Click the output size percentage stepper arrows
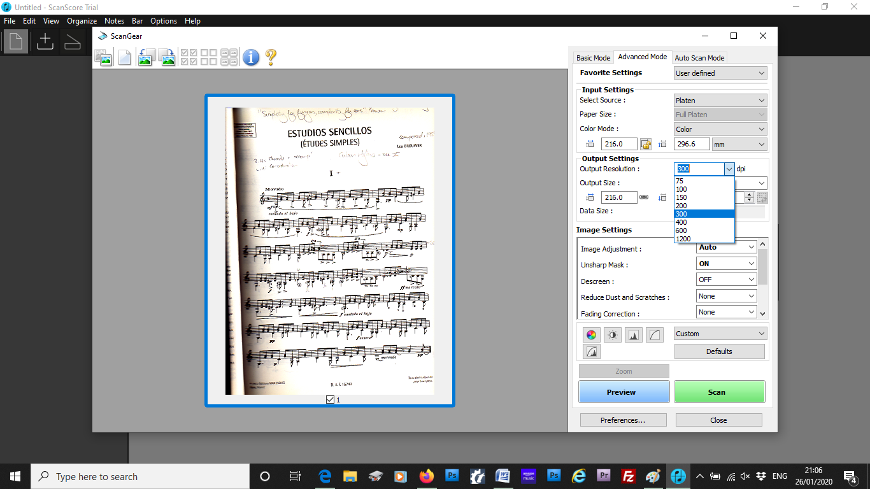This screenshot has height=489, width=870. coord(749,197)
